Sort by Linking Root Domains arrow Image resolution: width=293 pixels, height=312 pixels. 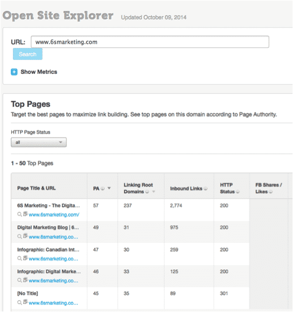tap(154, 192)
